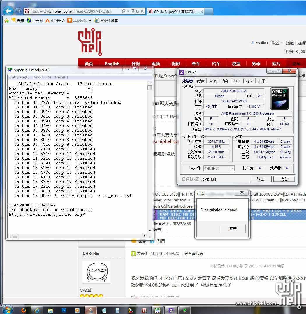The height and width of the screenshot is (314, 306).
Task: Open the Calculator taskbar icon
Action: point(117,310)
